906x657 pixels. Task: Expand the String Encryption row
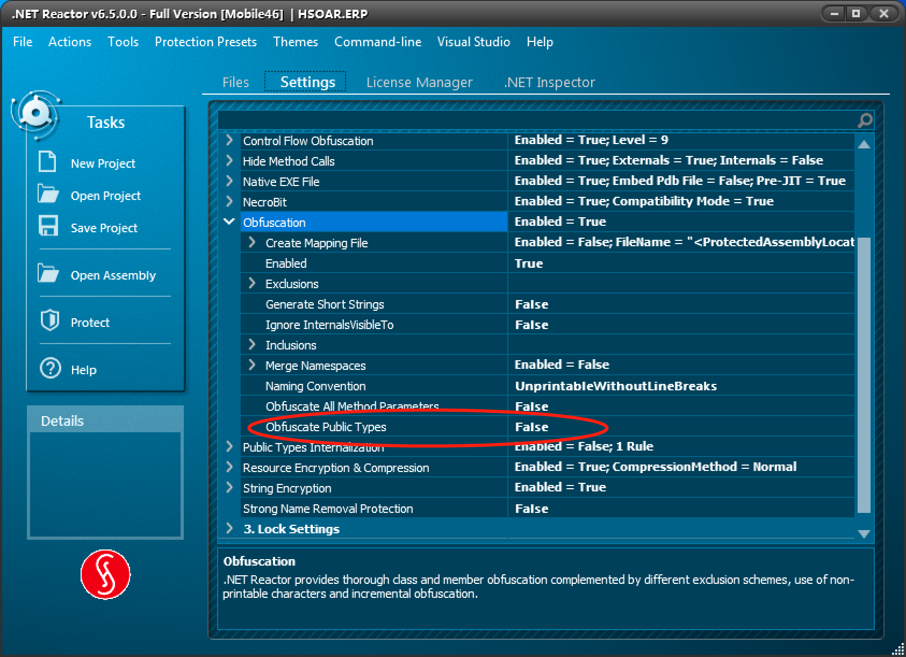(229, 488)
